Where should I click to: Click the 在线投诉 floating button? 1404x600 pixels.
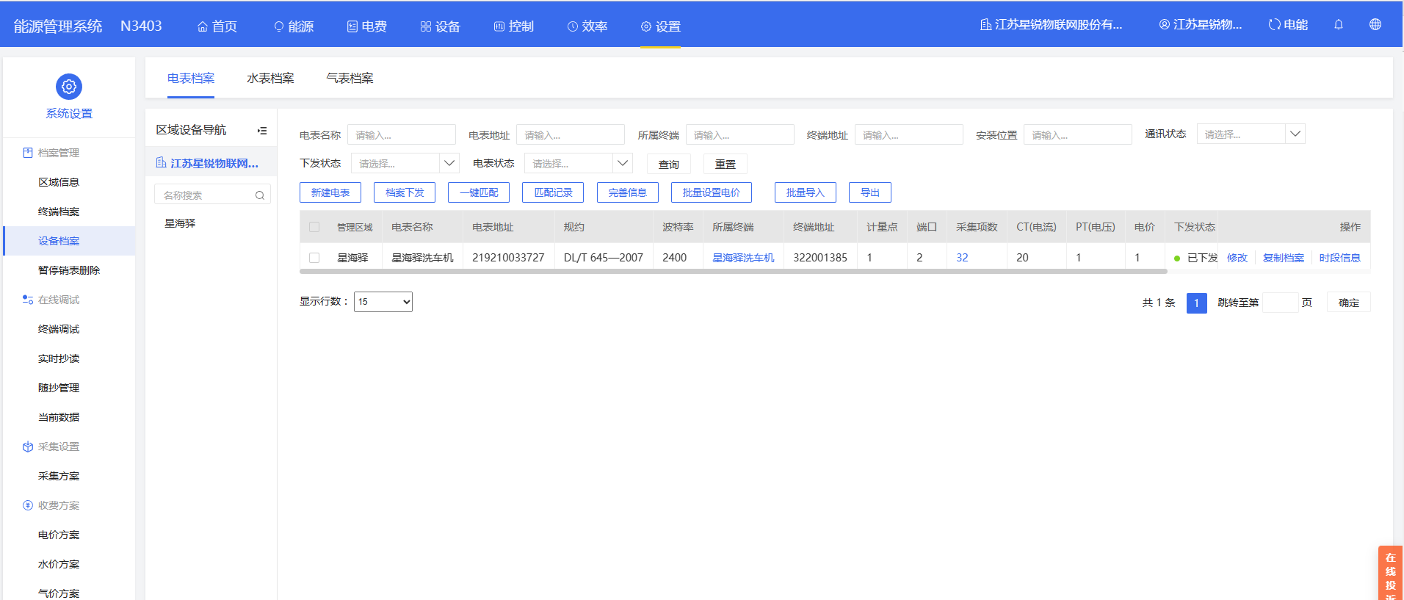(1391, 574)
